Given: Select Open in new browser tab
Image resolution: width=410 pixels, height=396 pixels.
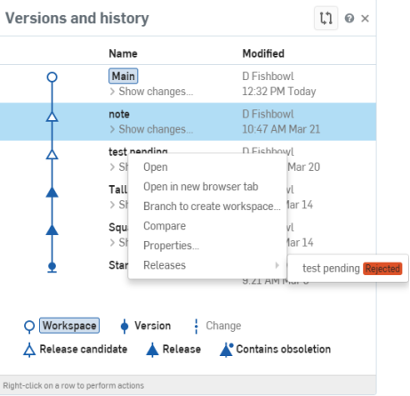Looking at the screenshot, I should (x=201, y=187).
